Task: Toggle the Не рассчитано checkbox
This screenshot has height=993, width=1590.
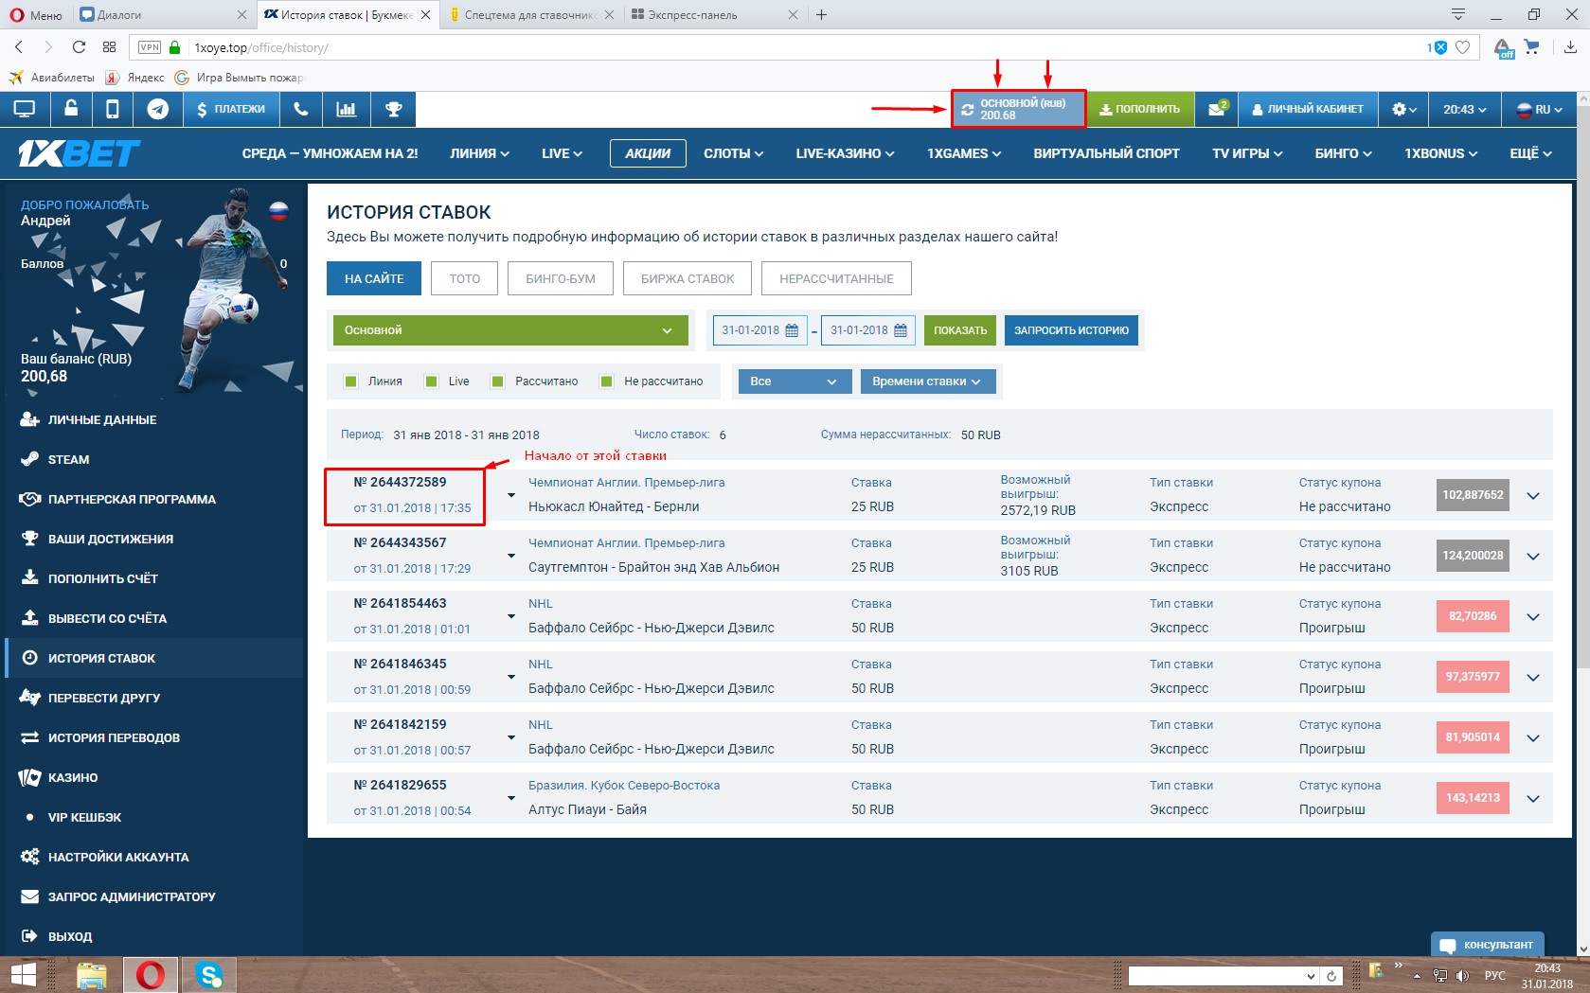Action: 607,381
